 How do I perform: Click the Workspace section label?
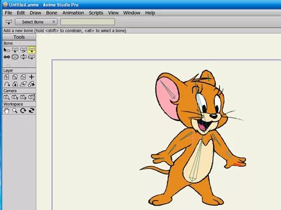13,104
